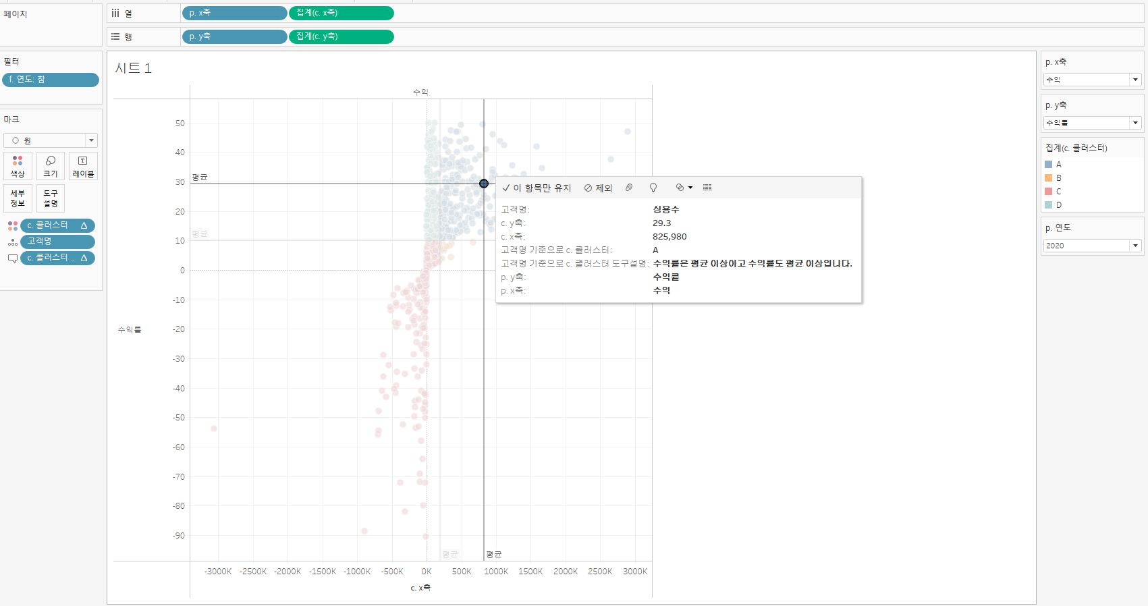Select the 집계(c. y축) pill on Rows shelf
Screen dimensions: 1148x606
(341, 36)
